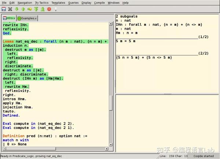Click the 'Line: 159 Char: 13' status indicator
Image resolution: width=220 pixels, height=159 pixels.
[x=173, y=156]
